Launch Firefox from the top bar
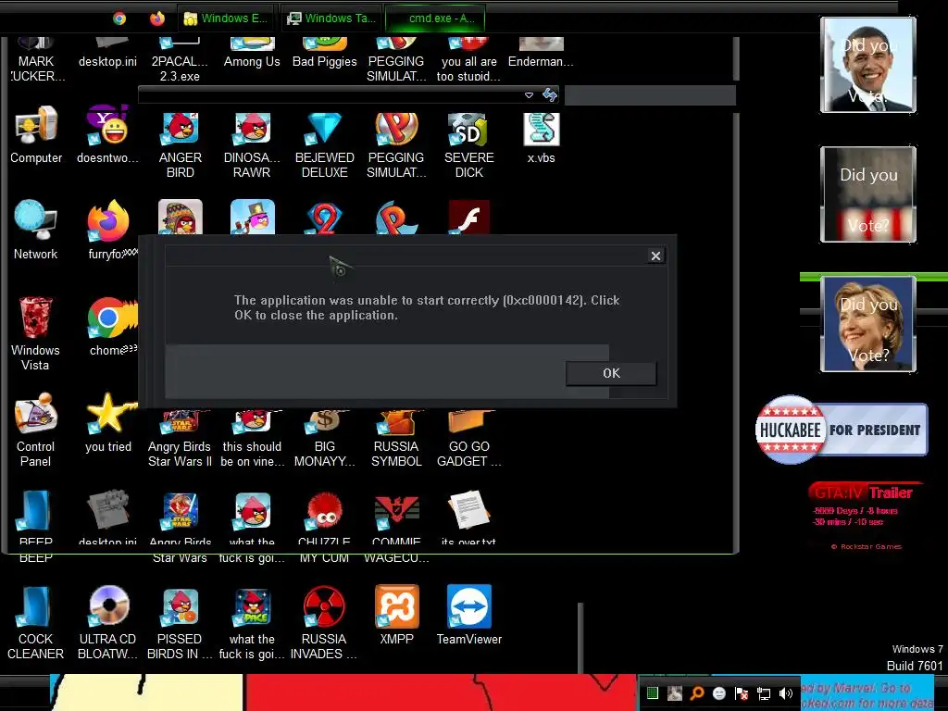The width and height of the screenshot is (948, 711). click(157, 19)
